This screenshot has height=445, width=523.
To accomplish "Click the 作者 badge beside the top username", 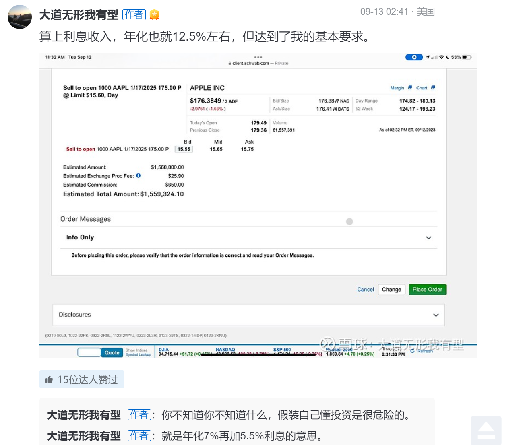I will click(134, 15).
